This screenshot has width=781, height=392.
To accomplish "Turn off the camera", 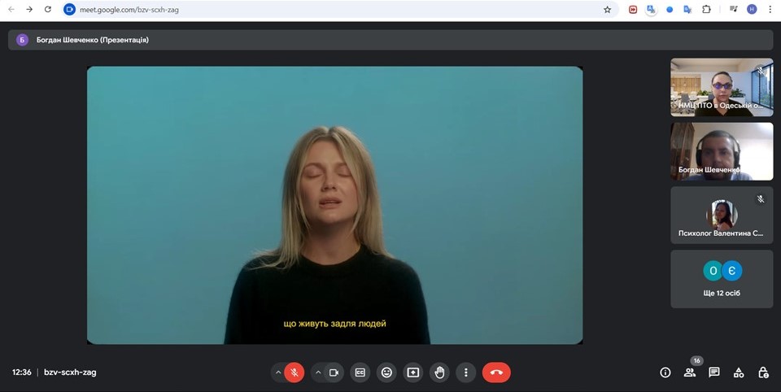I will pyautogui.click(x=334, y=372).
